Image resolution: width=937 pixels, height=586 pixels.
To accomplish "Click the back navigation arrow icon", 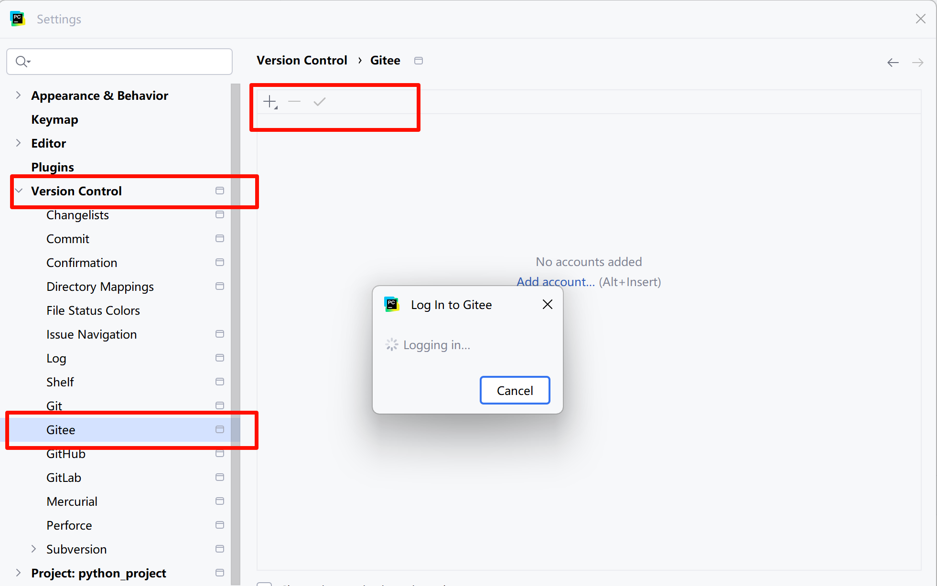I will point(893,63).
